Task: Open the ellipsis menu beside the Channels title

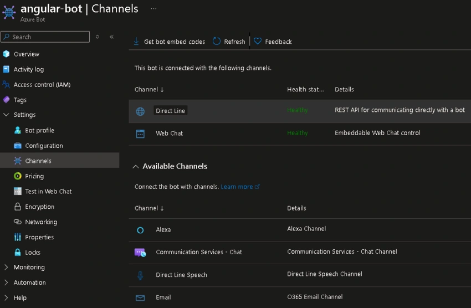Action: click(x=153, y=8)
